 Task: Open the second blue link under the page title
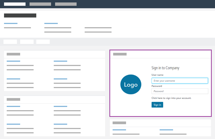point(51,23)
